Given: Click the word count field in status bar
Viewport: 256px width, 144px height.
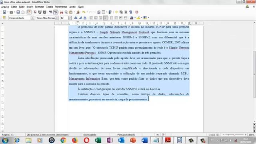Looking at the screenshot, I should [x=48, y=135].
